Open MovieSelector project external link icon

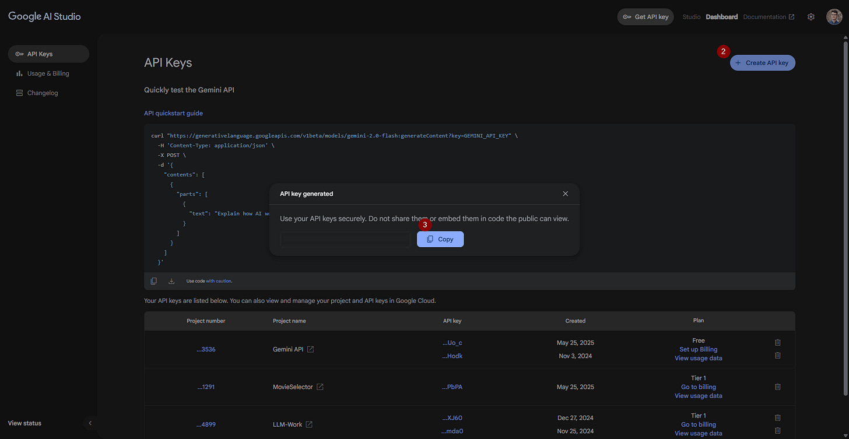click(x=320, y=387)
